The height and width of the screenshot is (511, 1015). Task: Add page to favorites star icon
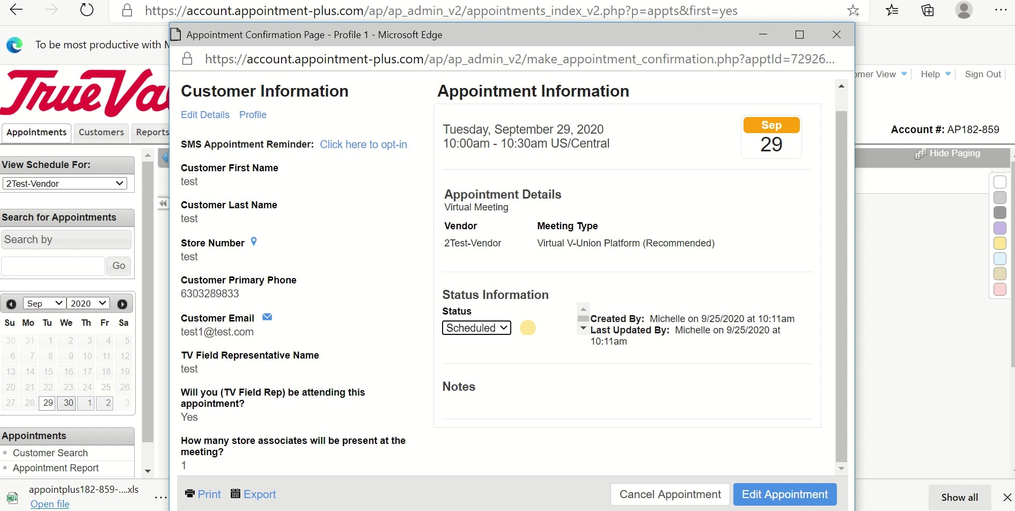coord(853,10)
